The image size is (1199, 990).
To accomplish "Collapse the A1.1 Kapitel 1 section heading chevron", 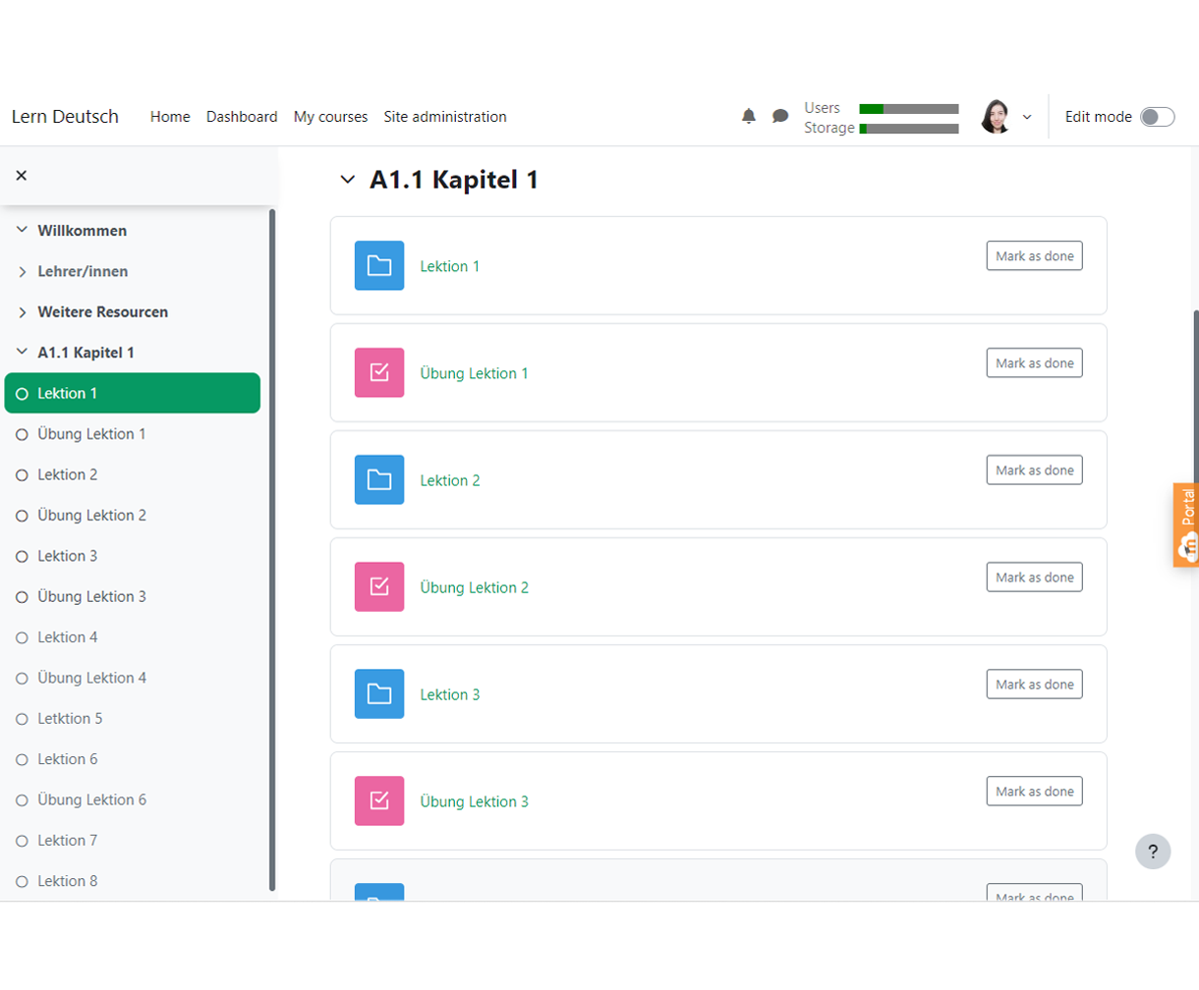I will click(x=347, y=180).
